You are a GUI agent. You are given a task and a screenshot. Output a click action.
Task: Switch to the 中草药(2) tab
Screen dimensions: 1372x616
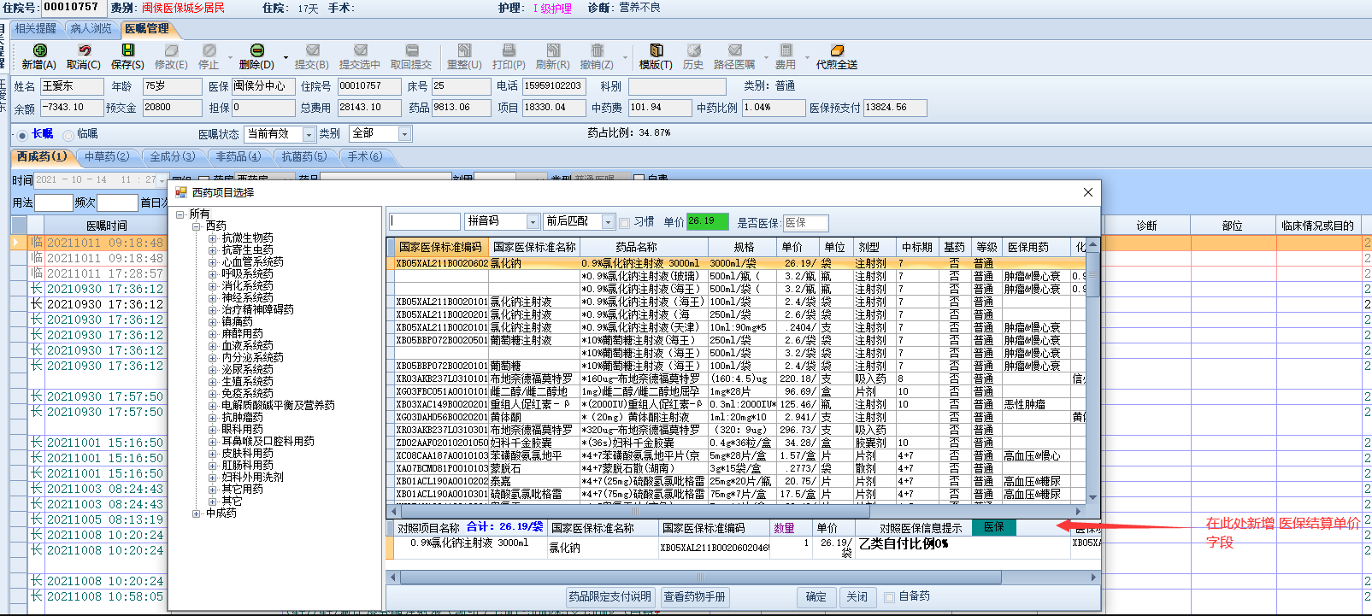(107, 157)
